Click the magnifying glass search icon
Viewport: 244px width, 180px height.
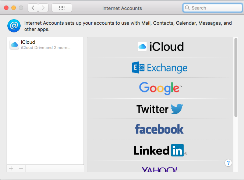(x=187, y=8)
